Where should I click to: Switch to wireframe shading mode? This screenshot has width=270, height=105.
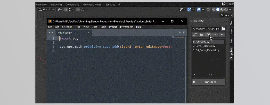tap(214, 10)
